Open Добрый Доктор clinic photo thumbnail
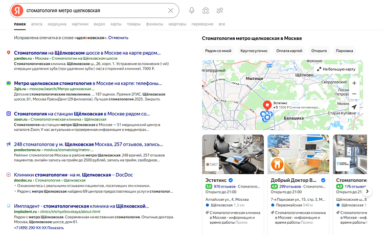This screenshot has height=235, width=384. coord(298,154)
